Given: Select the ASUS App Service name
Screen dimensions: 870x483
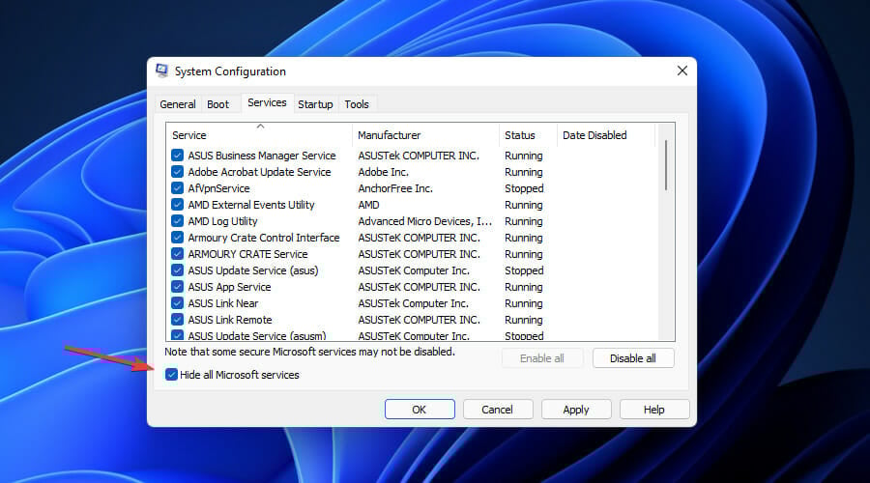Looking at the screenshot, I should coord(229,287).
